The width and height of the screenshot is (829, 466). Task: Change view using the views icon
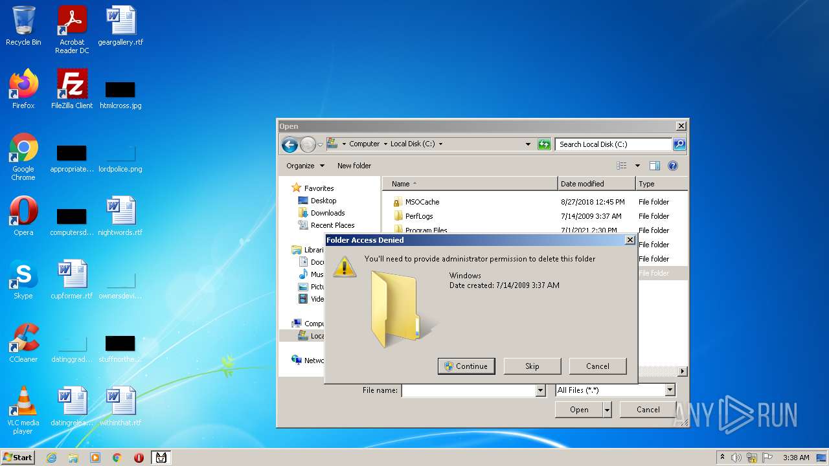pos(622,166)
